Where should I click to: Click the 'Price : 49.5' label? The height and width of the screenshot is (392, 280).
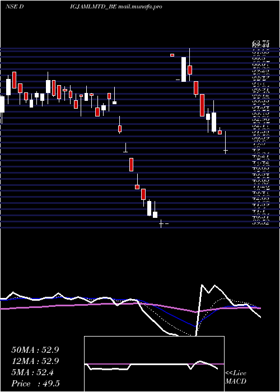pos(35,384)
